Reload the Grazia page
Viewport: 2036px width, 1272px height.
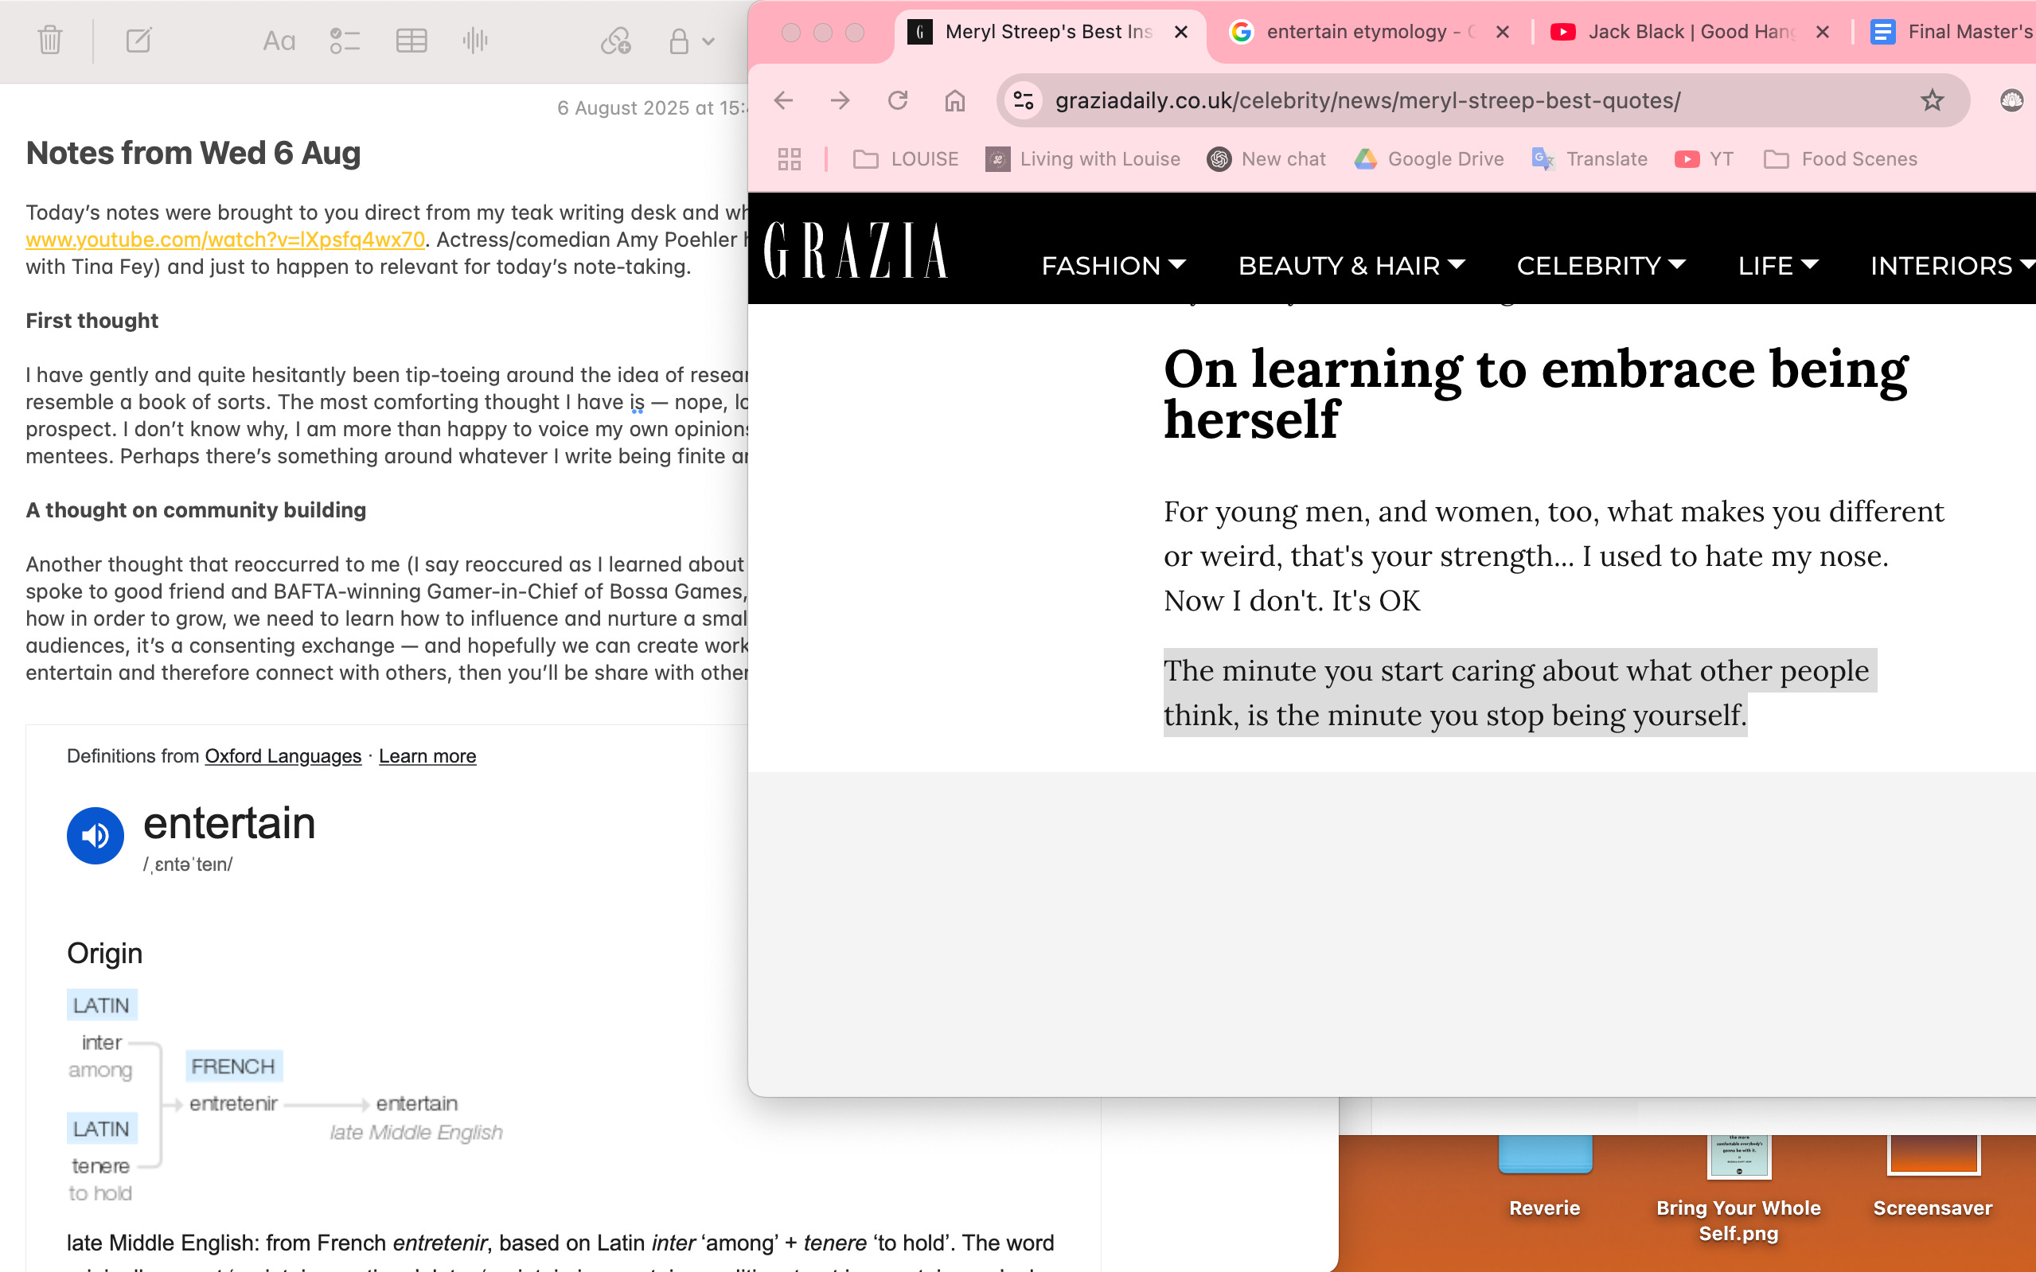coord(897,101)
